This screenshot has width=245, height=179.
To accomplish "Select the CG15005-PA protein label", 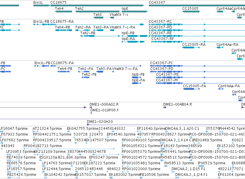I will (x=195, y=86).
